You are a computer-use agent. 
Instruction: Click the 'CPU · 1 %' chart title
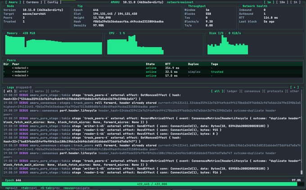[117, 33]
